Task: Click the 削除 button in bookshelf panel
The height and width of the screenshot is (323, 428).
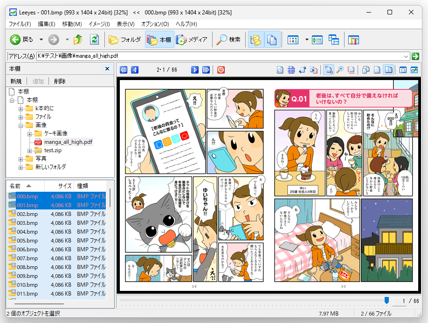Action: point(60,81)
